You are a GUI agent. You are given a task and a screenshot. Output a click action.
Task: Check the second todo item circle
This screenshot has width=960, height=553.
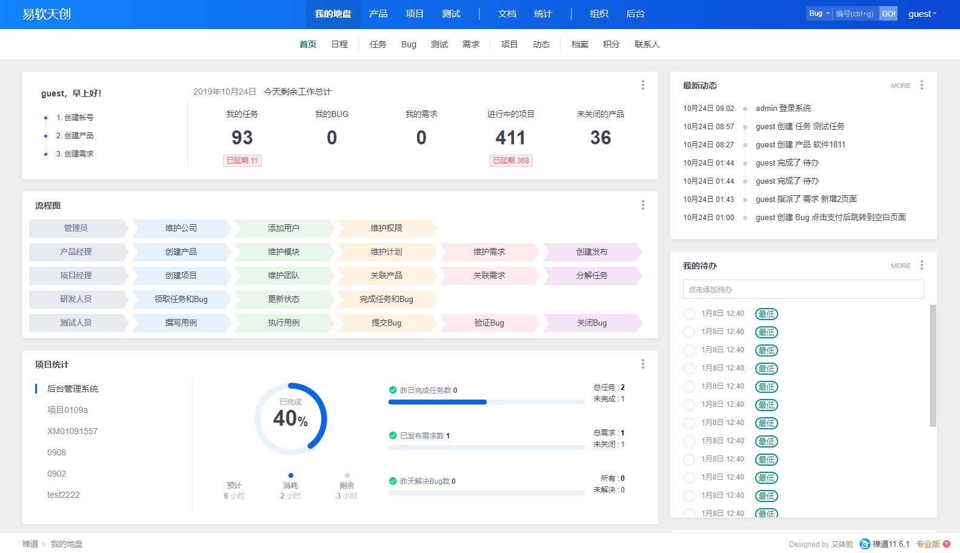pyautogui.click(x=689, y=332)
